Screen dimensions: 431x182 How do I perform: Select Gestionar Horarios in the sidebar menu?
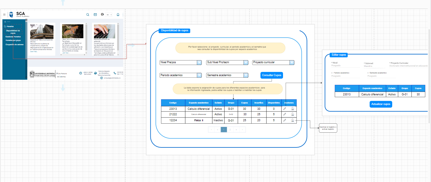coord(14,36)
